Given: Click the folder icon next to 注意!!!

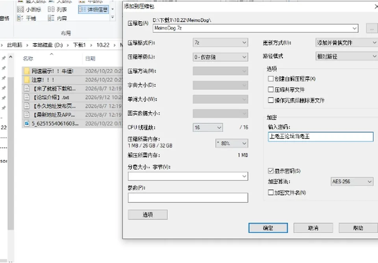Looking at the screenshot, I should (x=27, y=80).
